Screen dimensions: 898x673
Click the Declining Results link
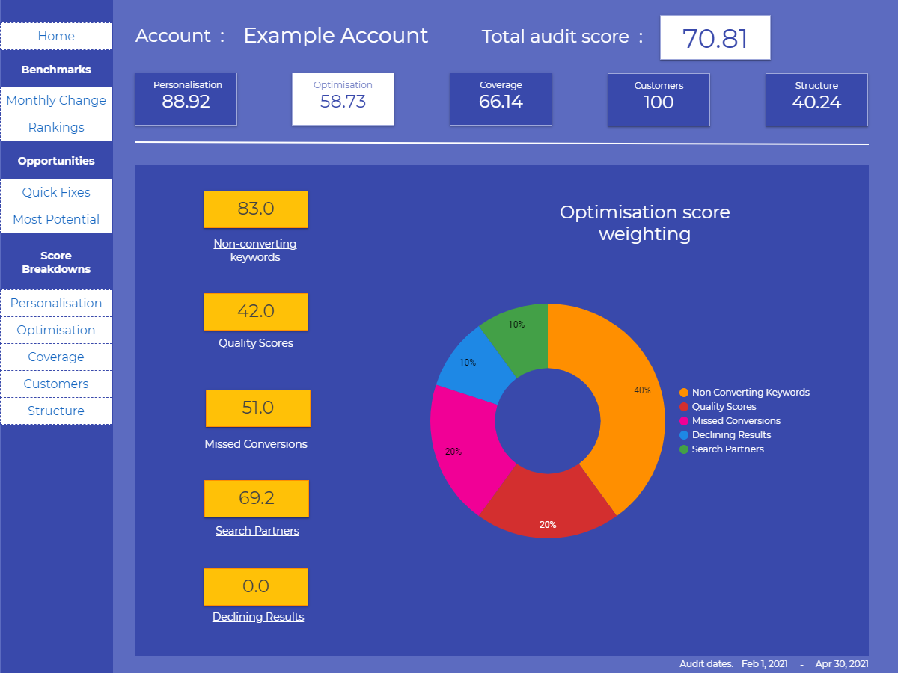click(258, 617)
